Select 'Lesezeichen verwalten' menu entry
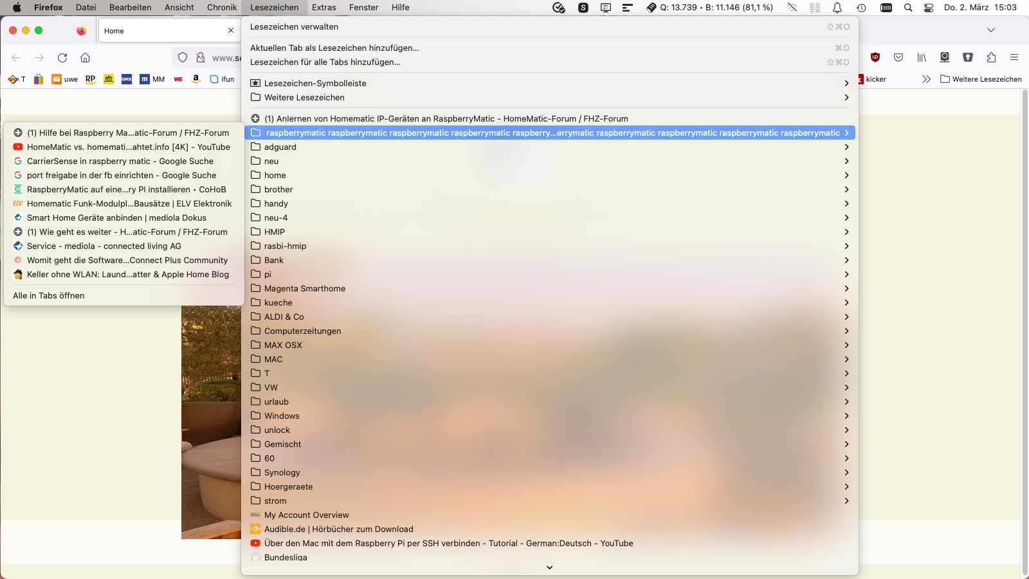The width and height of the screenshot is (1029, 579). [550, 26]
